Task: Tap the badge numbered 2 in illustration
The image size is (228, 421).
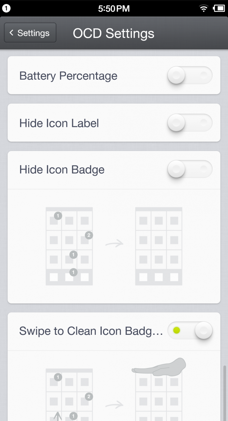Action: [89, 235]
